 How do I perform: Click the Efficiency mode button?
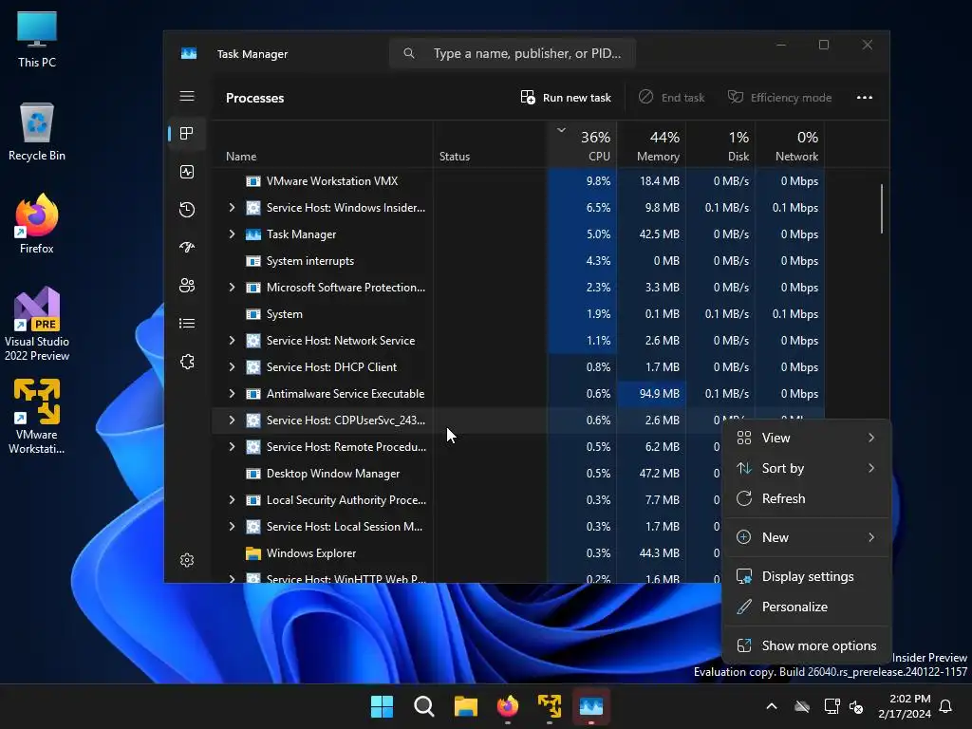[780, 98]
